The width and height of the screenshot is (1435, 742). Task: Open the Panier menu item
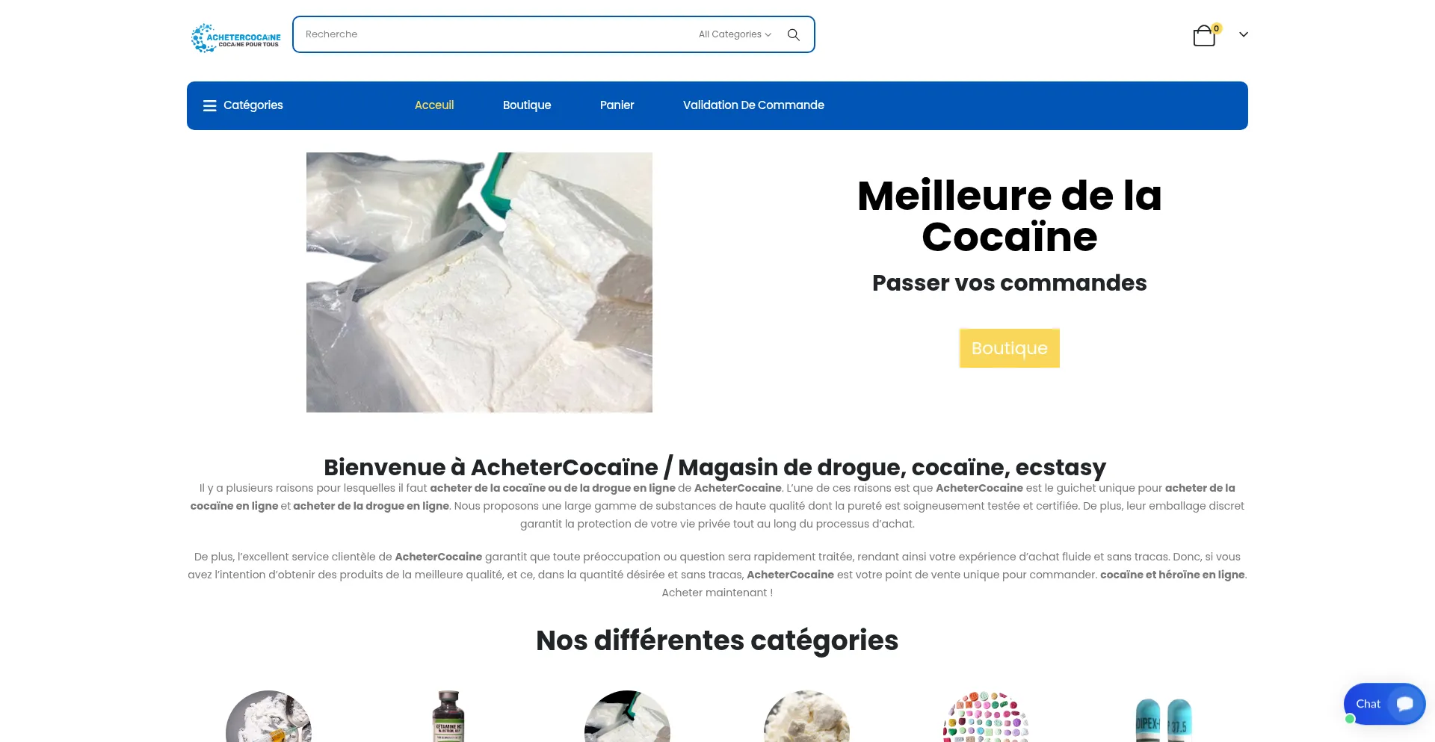tap(617, 105)
